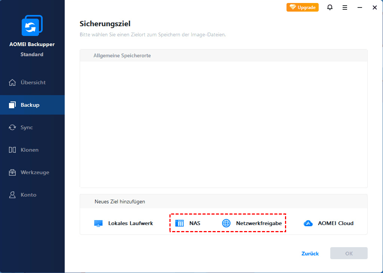Viewport: 383px width, 273px height.
Task: Click the AOMEI Backupper title text
Action: coord(32,44)
